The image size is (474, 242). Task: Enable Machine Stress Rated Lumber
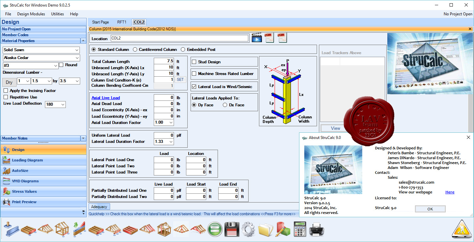tap(194, 74)
